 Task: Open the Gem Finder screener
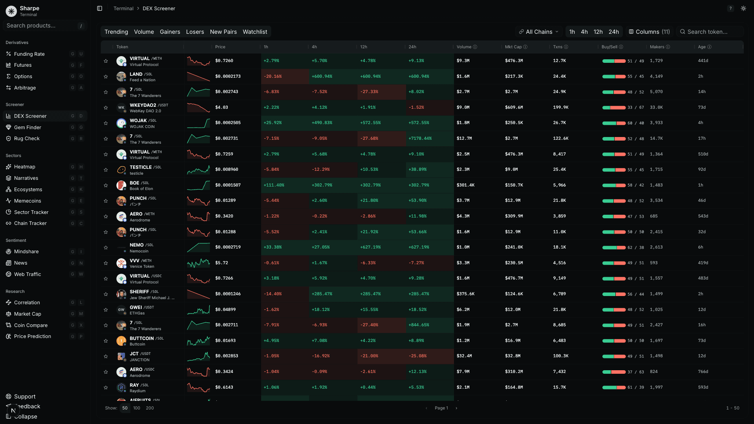(x=28, y=127)
